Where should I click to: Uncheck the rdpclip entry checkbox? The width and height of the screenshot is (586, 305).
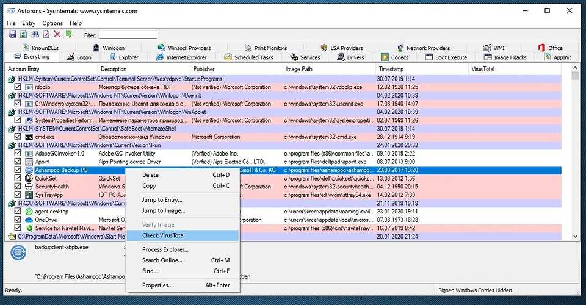[x=18, y=87]
